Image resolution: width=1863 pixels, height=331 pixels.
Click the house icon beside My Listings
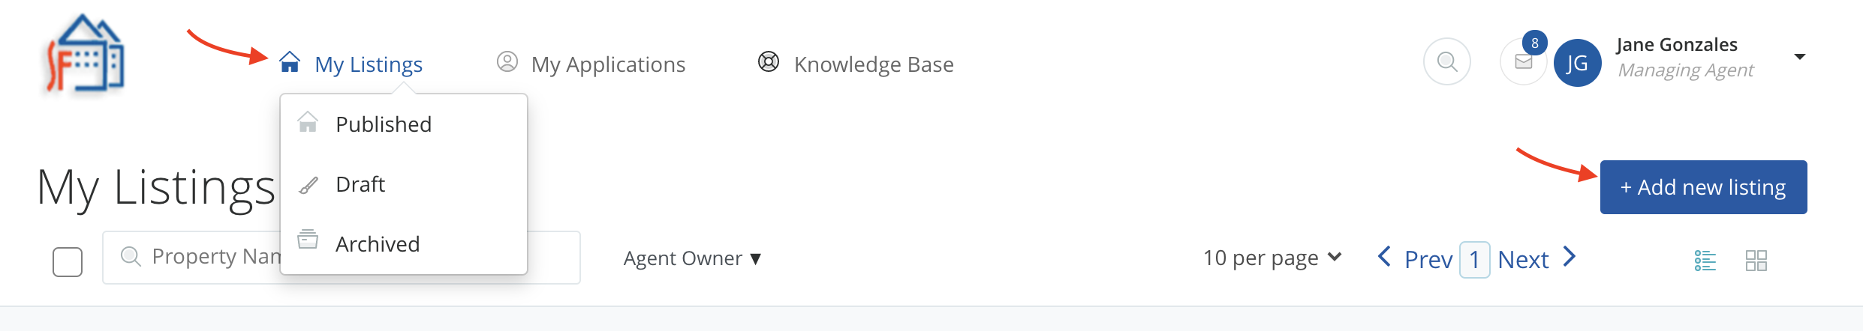pyautogui.click(x=290, y=62)
